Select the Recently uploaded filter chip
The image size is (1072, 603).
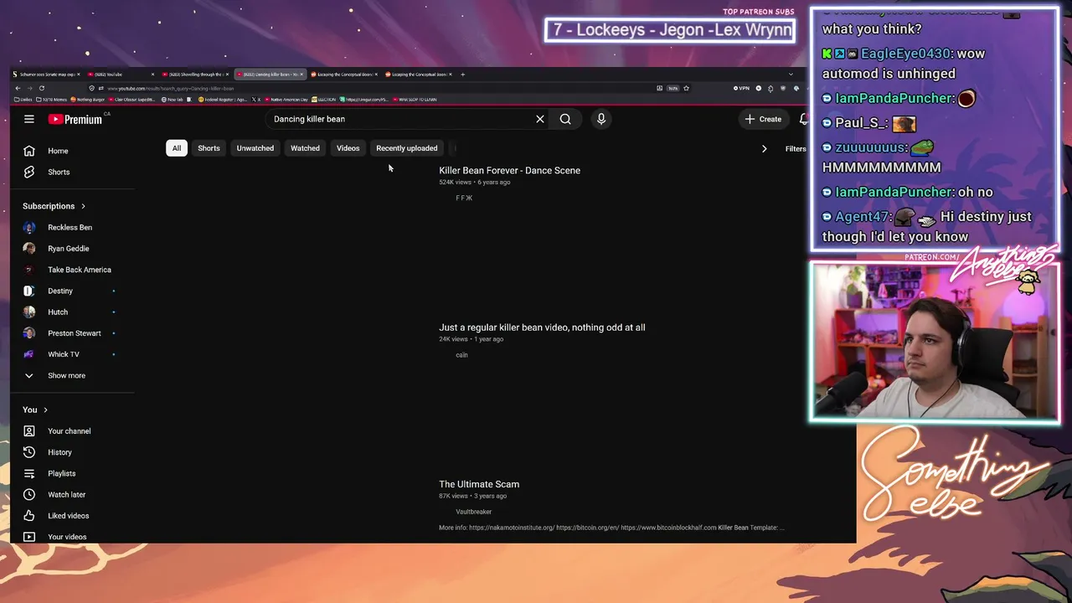pos(407,148)
